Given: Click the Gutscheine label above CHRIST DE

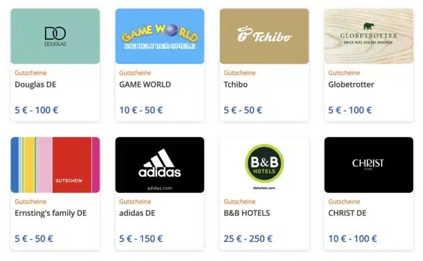Looking at the screenshot, I should 344,202.
